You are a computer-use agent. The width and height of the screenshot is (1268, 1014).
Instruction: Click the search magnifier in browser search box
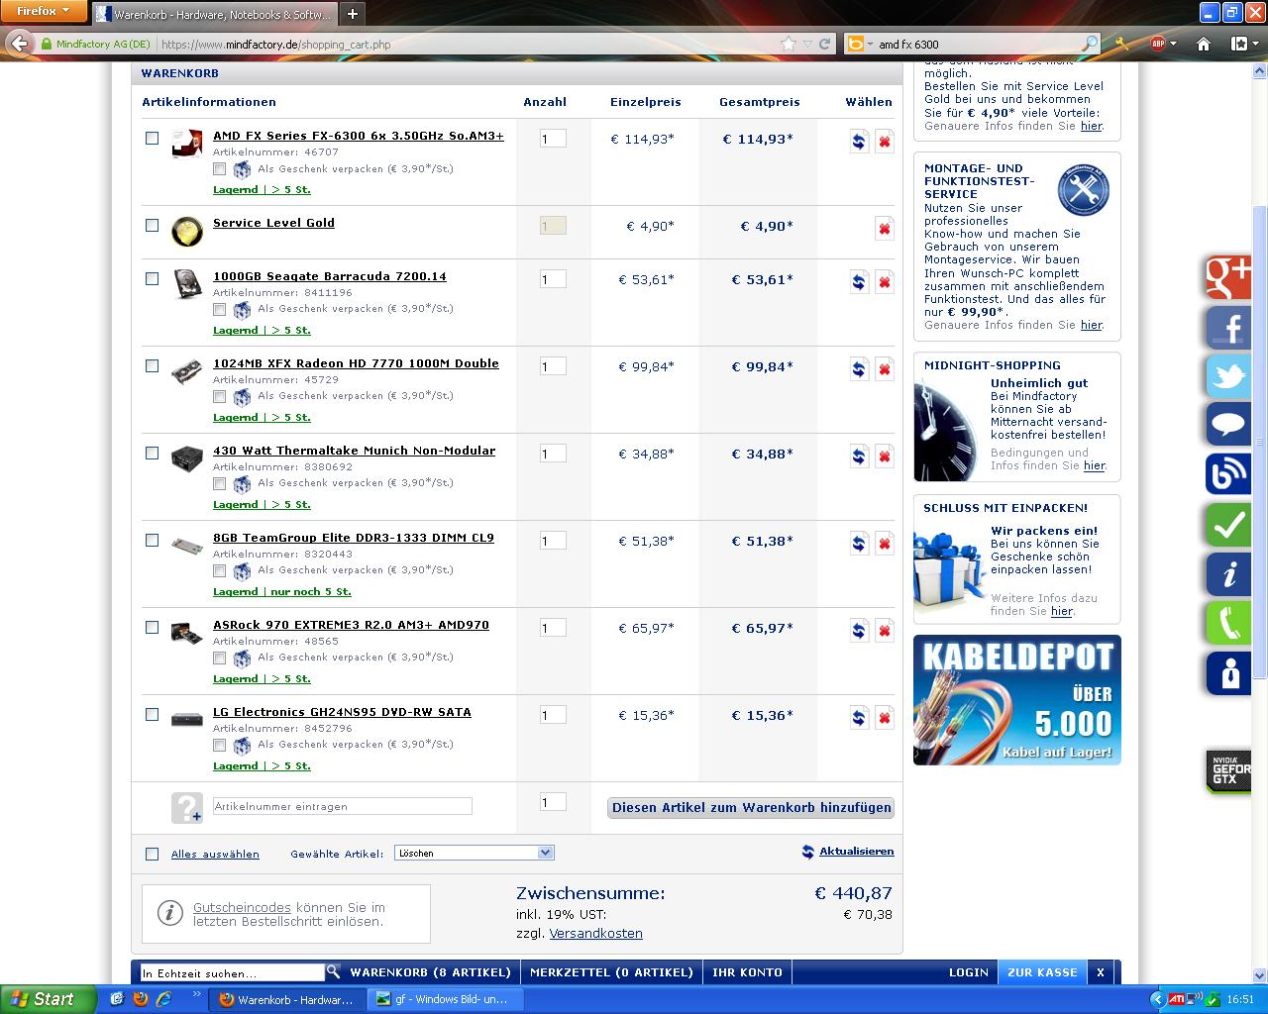[x=1090, y=44]
